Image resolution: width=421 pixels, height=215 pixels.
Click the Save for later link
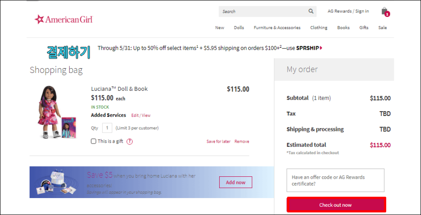[x=218, y=142]
